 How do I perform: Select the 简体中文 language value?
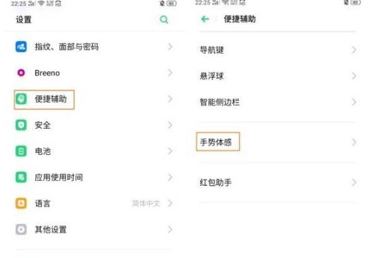[146, 204]
